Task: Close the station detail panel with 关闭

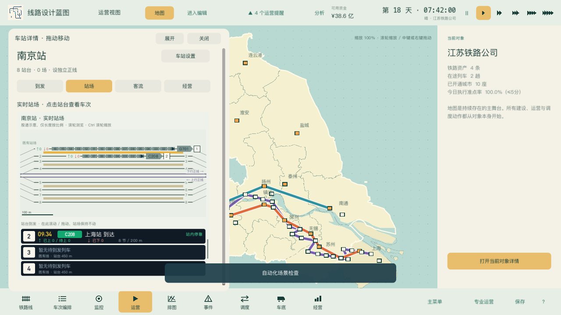Action: (204, 38)
